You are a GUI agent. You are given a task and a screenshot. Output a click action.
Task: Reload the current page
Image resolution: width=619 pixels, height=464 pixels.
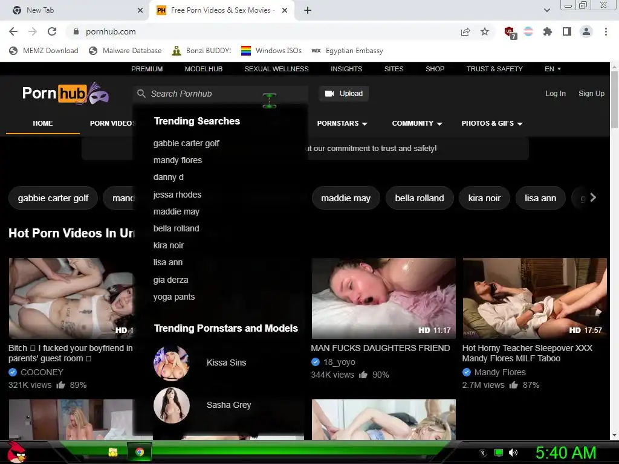[52, 31]
